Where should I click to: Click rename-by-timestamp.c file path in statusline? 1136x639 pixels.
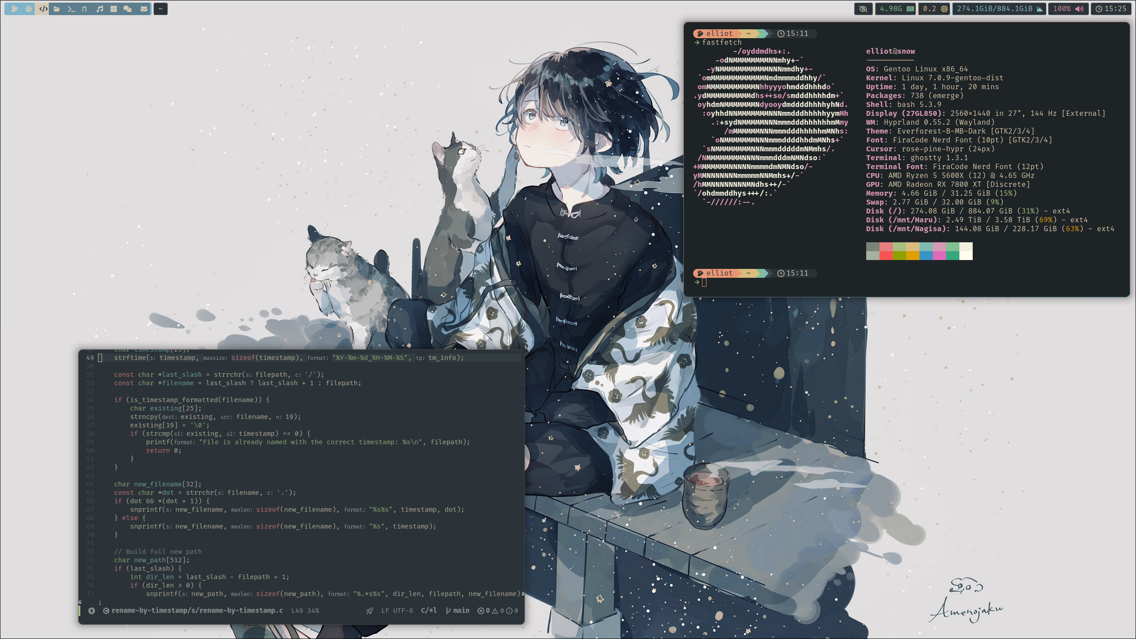197,611
